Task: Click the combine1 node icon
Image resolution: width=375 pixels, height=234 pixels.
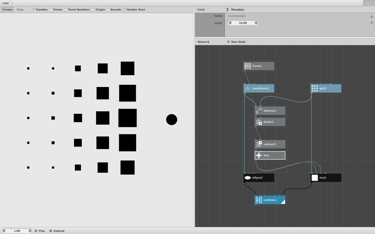Action: pyautogui.click(x=259, y=200)
